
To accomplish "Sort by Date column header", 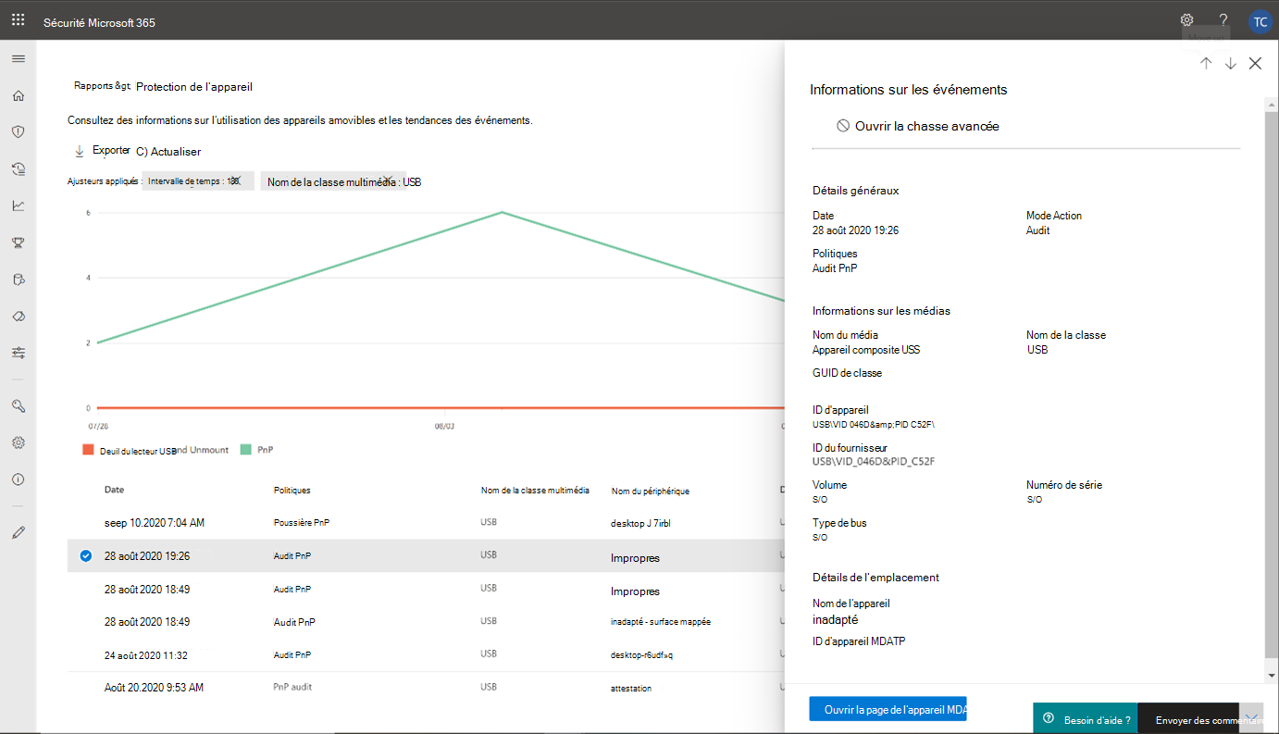I will [114, 490].
